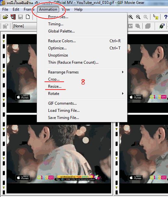This screenshot has height=197, width=168.
Task: Close the open Animation menu
Action: (48, 9)
